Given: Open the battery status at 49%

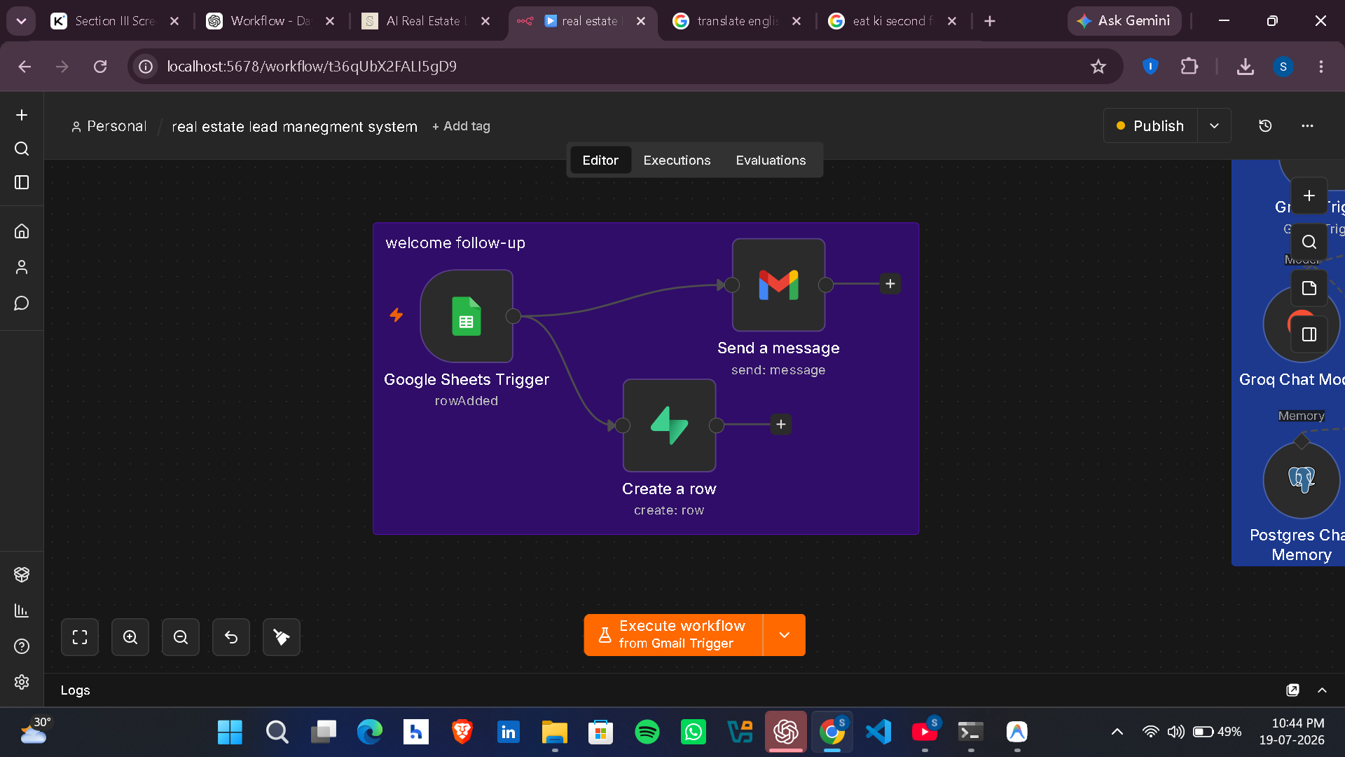Looking at the screenshot, I should pyautogui.click(x=1218, y=732).
